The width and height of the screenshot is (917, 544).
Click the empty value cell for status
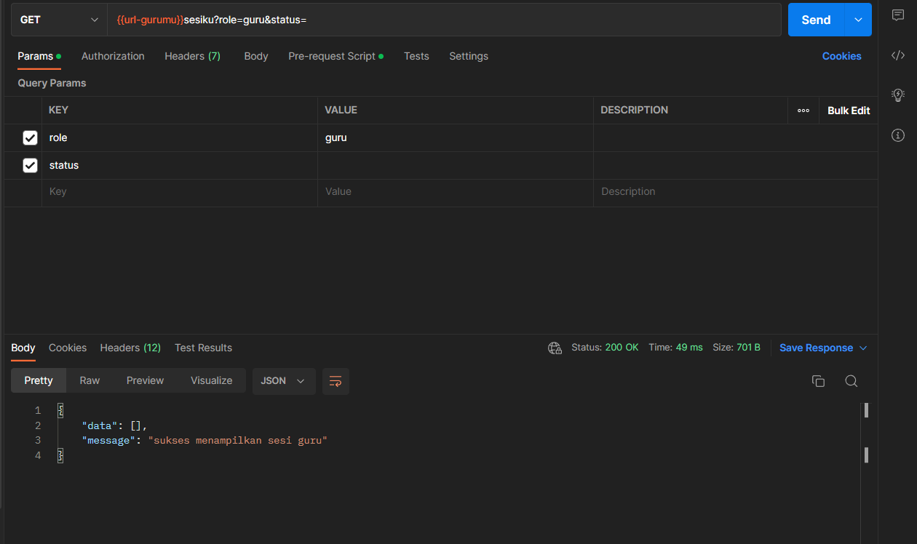tap(456, 165)
